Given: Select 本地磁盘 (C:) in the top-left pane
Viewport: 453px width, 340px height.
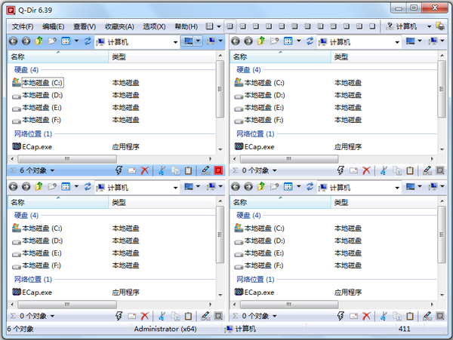Looking at the screenshot, I should 42,83.
